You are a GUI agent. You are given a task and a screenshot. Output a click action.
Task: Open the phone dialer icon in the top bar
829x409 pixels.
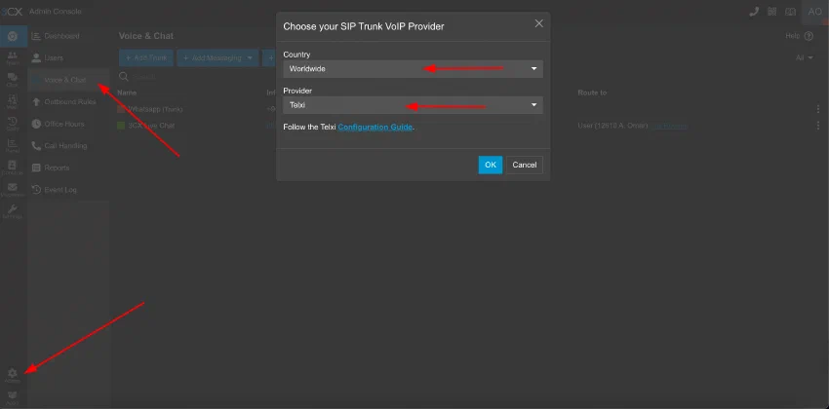(754, 12)
